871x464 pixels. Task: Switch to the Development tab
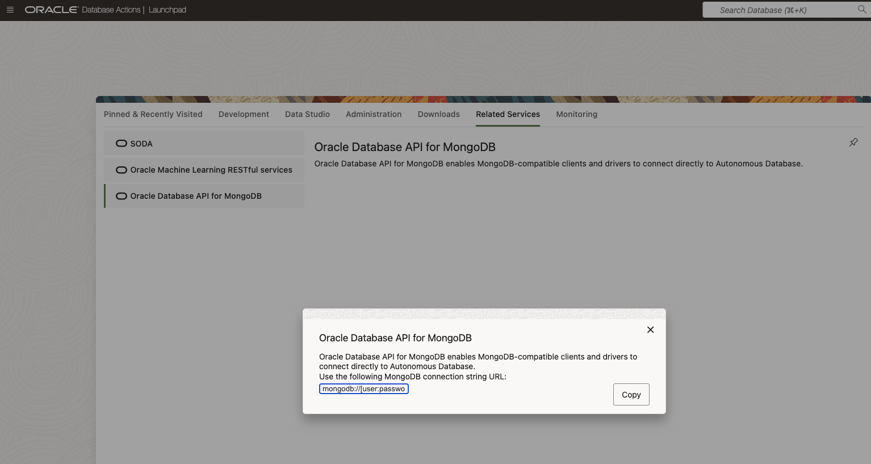[243, 114]
